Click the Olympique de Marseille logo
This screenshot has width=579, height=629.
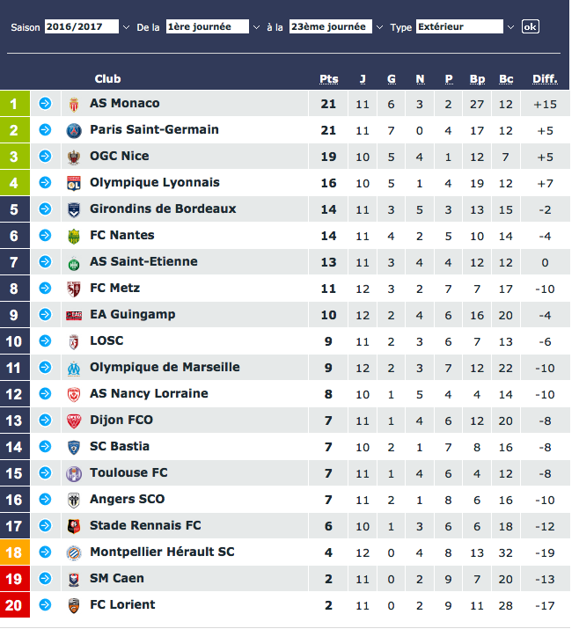pos(74,368)
